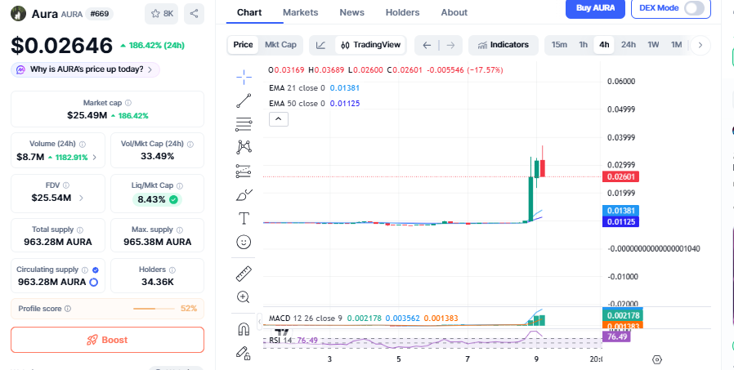The image size is (734, 370).
Task: Set interval to 4h
Action: tap(604, 45)
